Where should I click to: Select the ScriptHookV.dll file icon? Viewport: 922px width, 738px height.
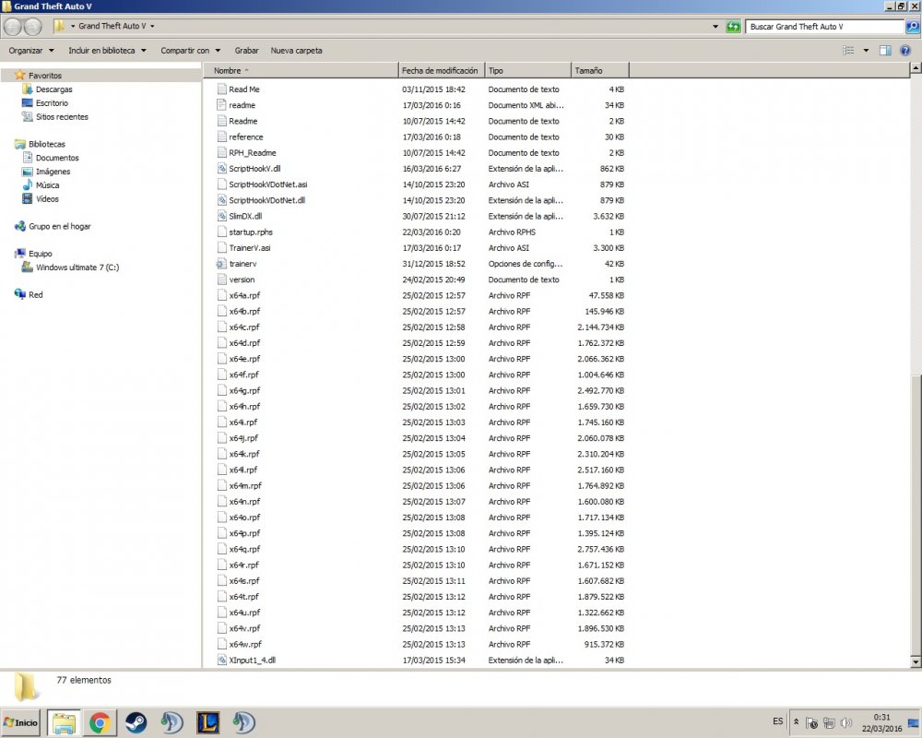point(221,168)
